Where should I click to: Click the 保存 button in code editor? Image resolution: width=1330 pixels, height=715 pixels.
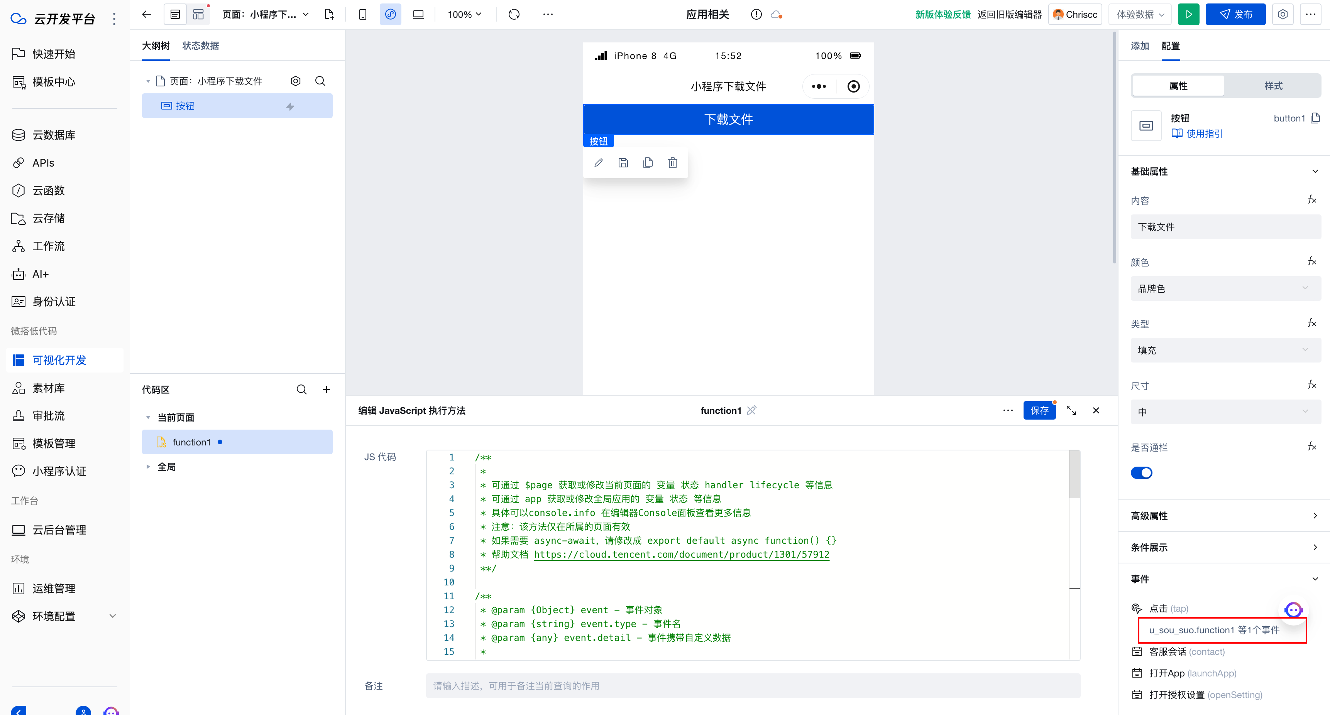click(1039, 411)
